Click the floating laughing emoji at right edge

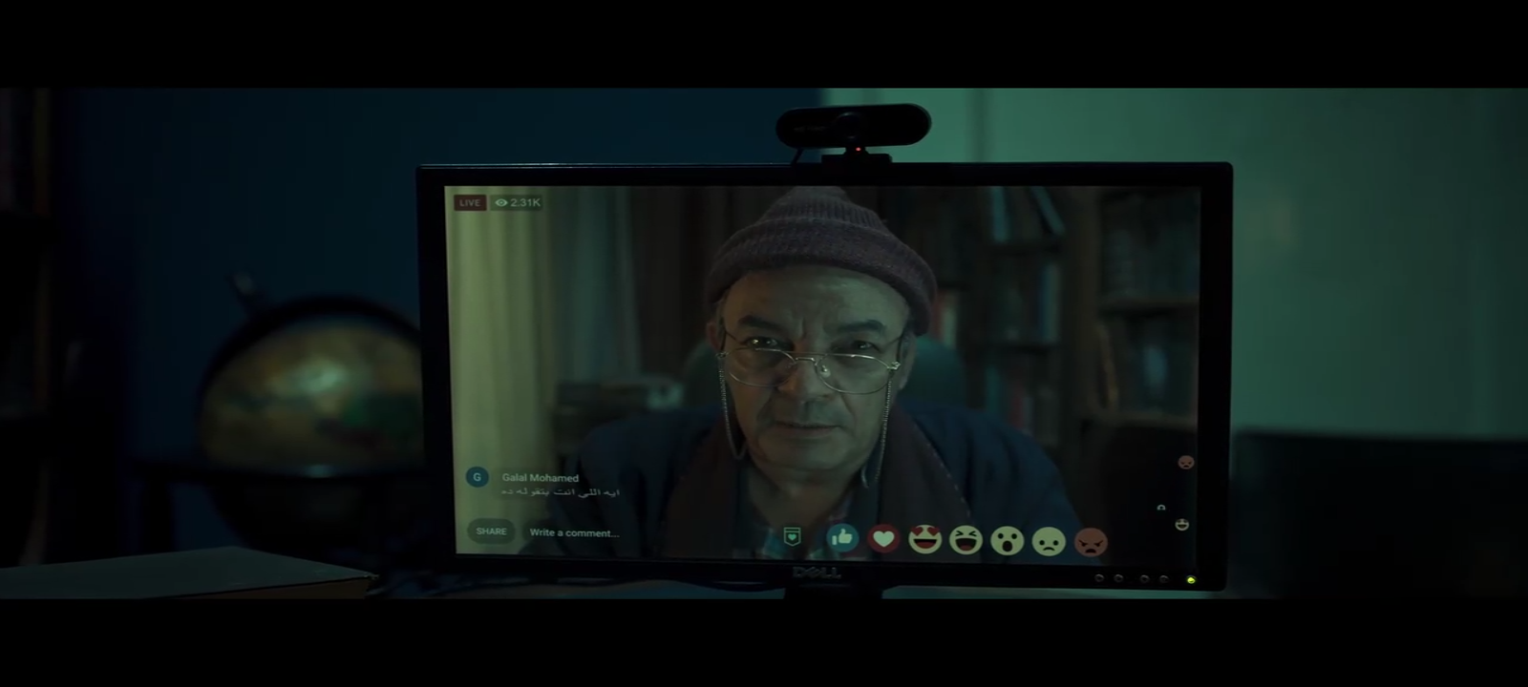click(1182, 524)
